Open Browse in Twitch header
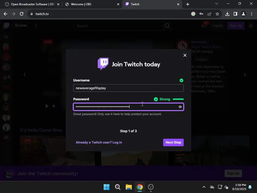257x193 pixels. pos(21,25)
